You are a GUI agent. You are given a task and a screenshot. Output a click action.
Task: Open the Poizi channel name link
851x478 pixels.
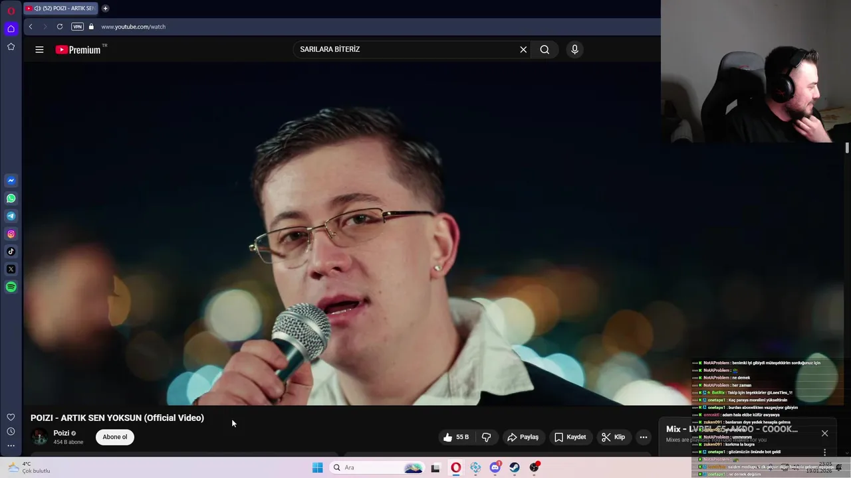[x=61, y=433]
